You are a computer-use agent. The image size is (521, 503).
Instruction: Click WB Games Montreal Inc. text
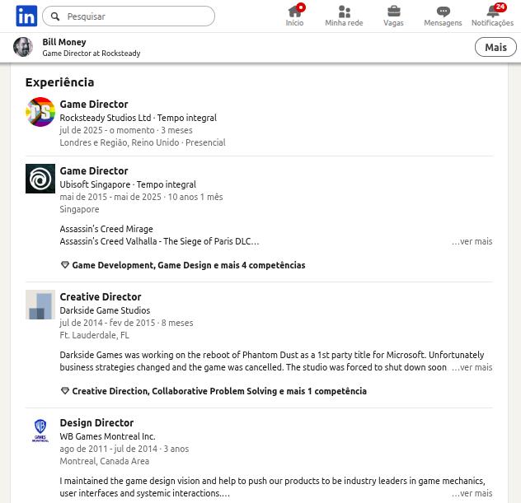coord(108,436)
